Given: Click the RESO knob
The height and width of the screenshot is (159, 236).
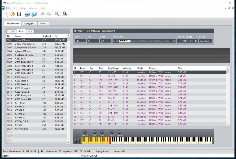Looking at the screenshot, I should (102, 132).
